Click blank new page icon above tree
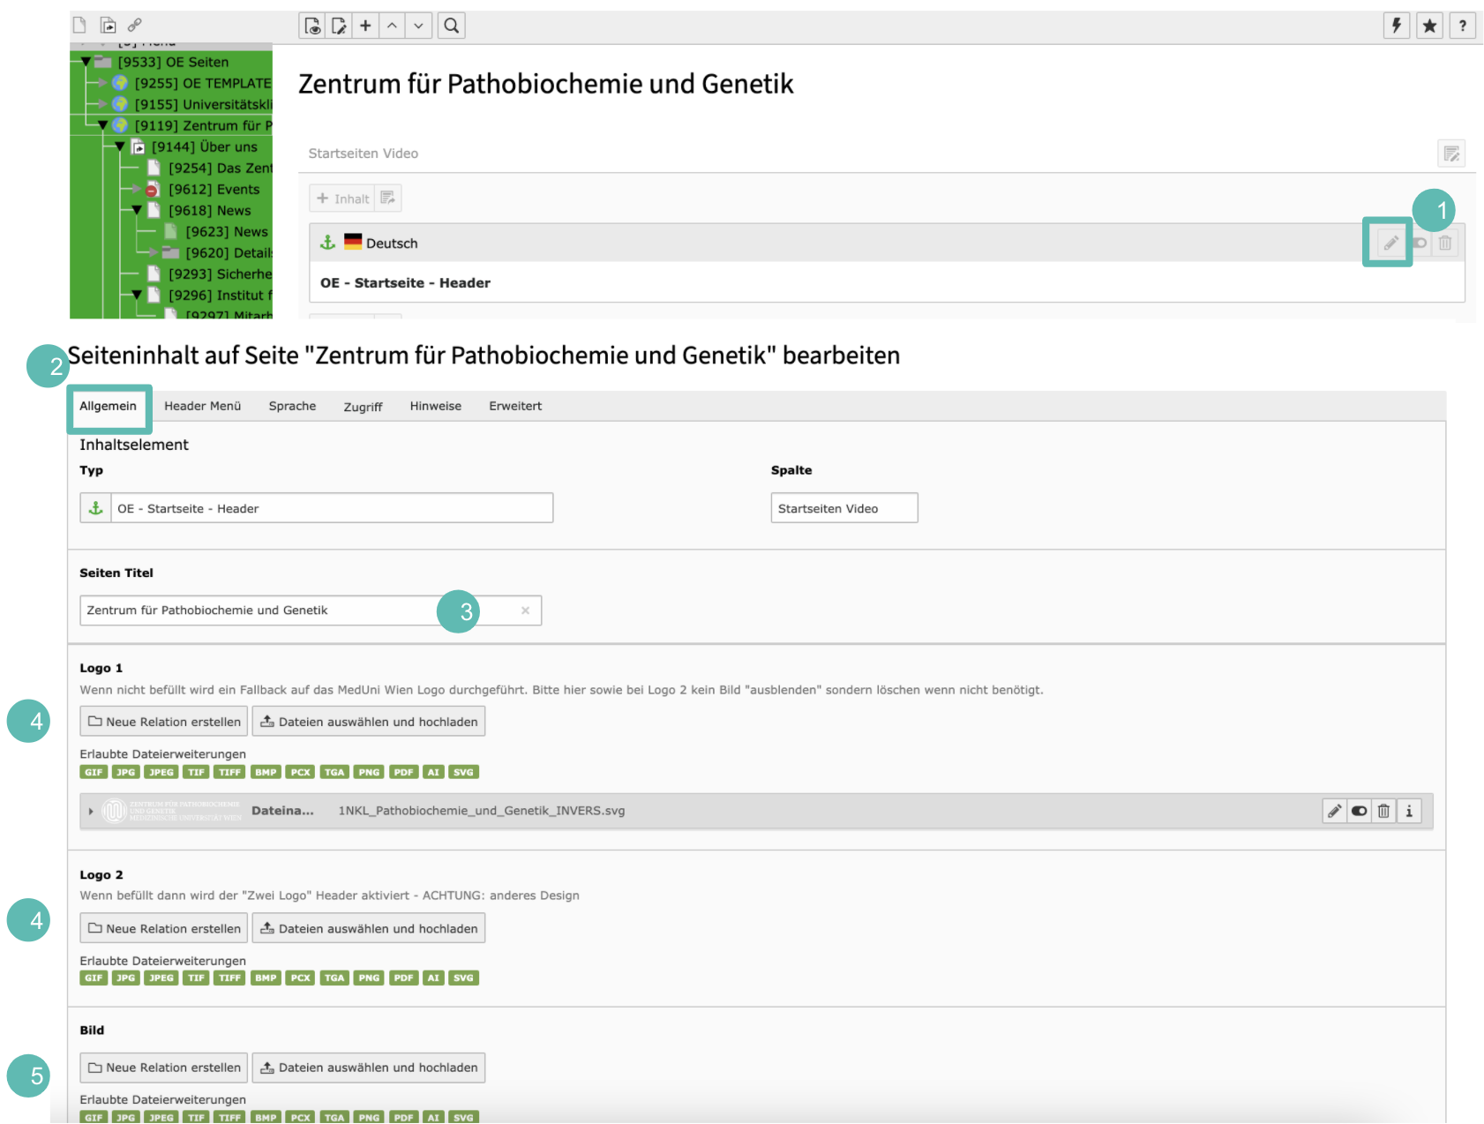 point(79,25)
